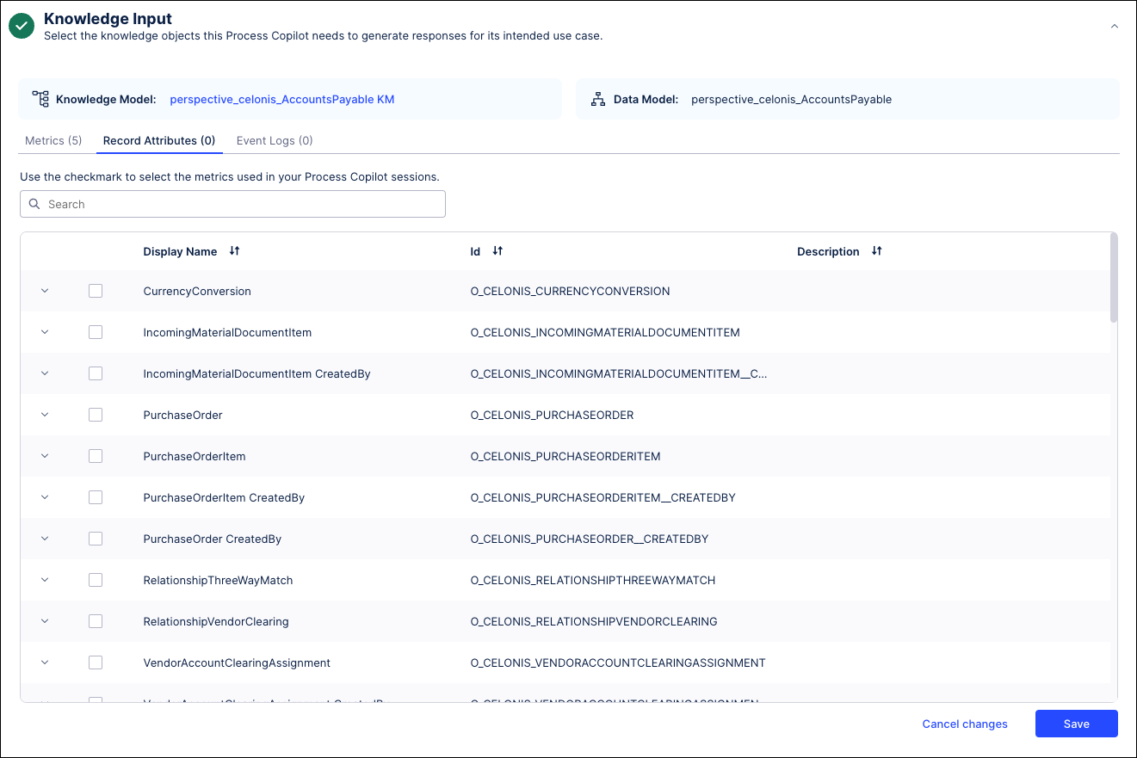Check IncomingMaterialDocumentItem CreatedBy checkbox
This screenshot has width=1137, height=758.
[96, 373]
